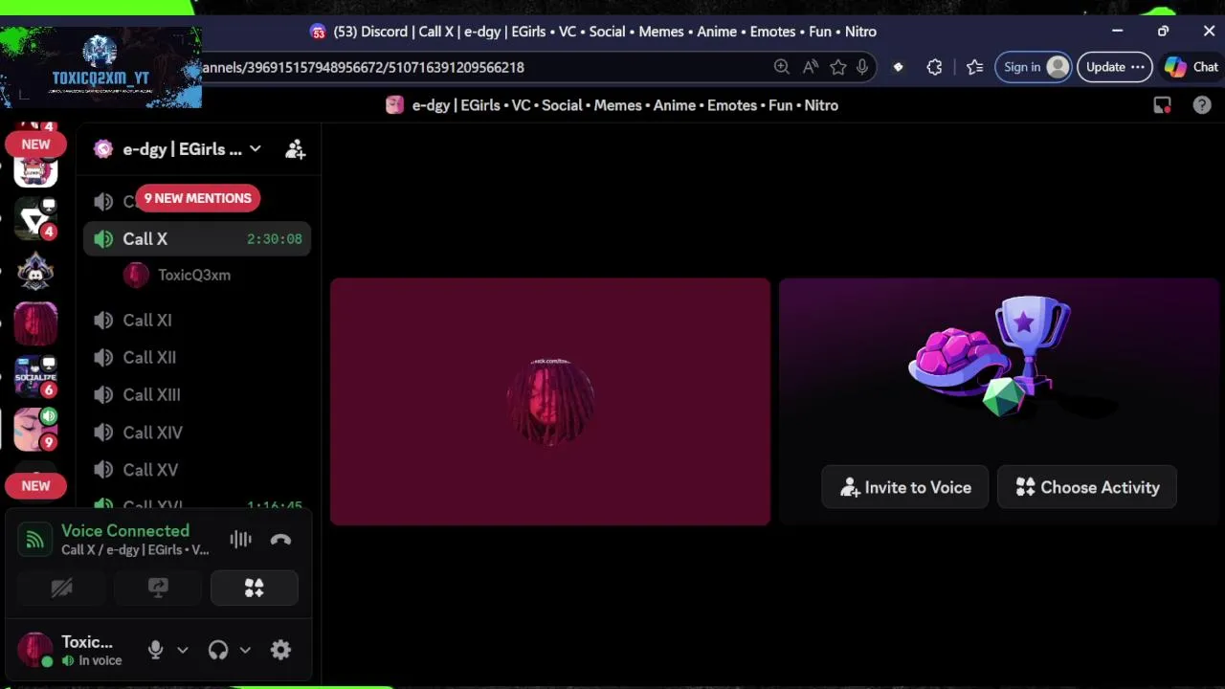Image resolution: width=1225 pixels, height=689 pixels.
Task: Share your screen
Action: [158, 589]
